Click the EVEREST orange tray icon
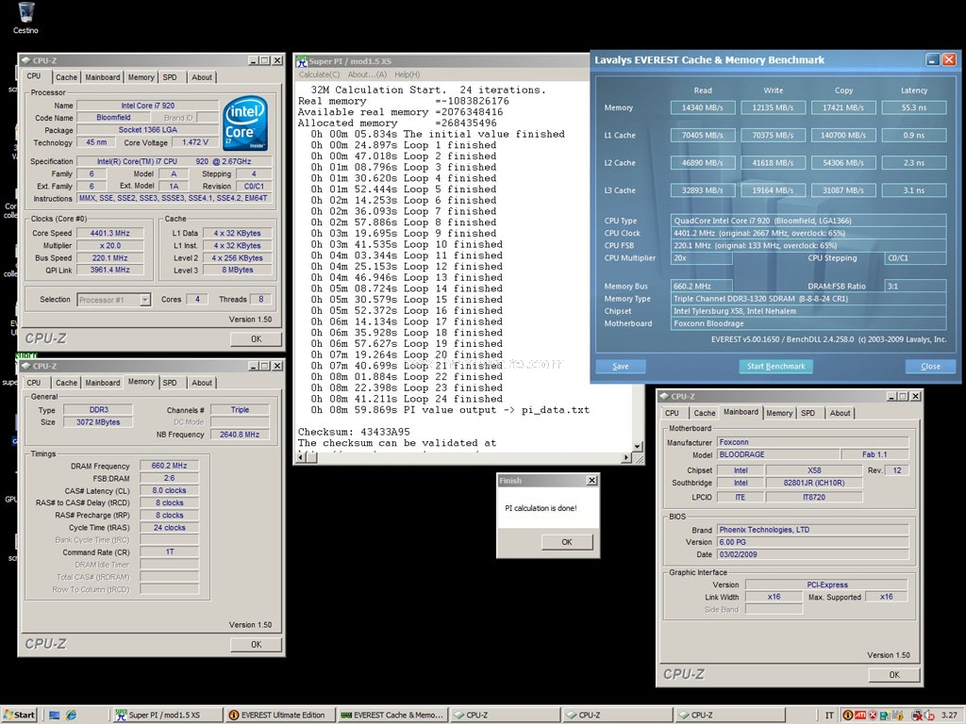Screen dimensions: 966x724 pos(848,715)
